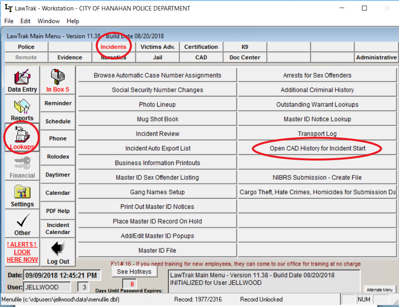Open the File menu
The height and width of the screenshot is (307, 399).
tap(9, 21)
